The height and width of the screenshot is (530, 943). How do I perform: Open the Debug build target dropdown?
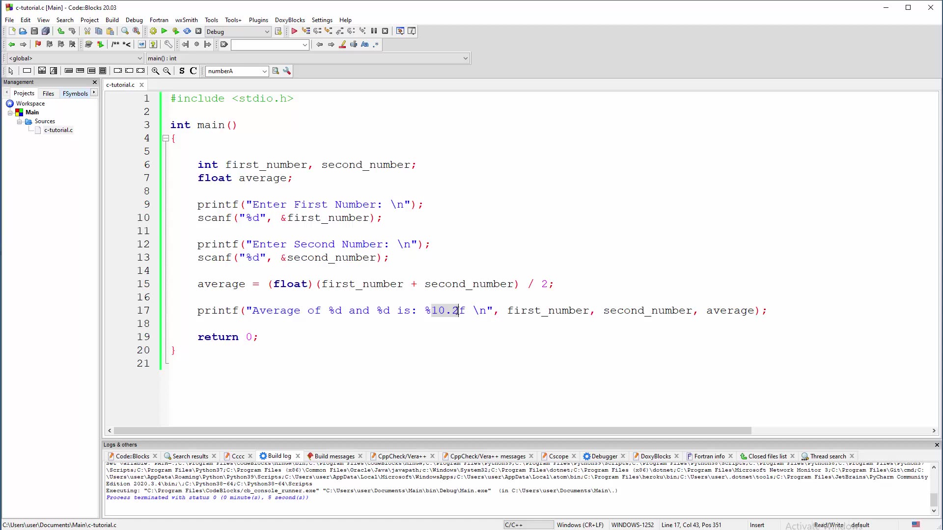[x=267, y=31]
